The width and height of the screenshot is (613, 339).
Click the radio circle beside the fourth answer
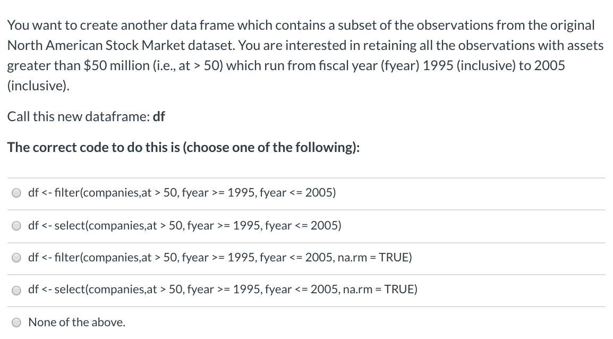(x=16, y=289)
